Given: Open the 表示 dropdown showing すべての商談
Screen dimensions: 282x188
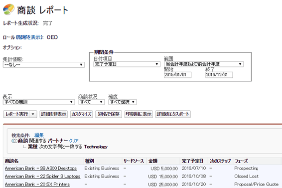Looking at the screenshot, I should [39, 102].
